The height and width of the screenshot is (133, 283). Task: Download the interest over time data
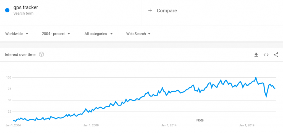pos(256,55)
